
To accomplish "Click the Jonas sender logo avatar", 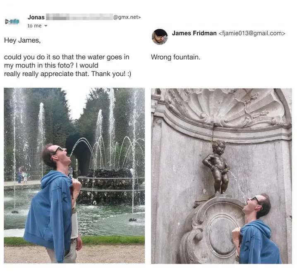I will click(12, 21).
